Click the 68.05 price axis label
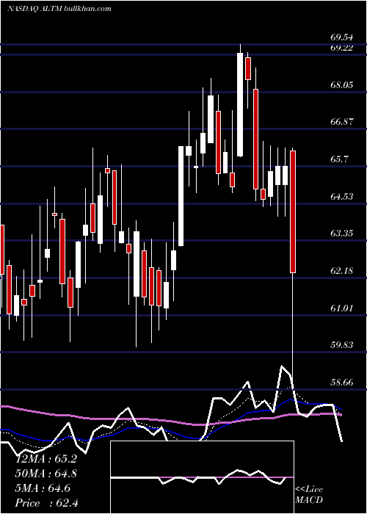 pos(342,85)
